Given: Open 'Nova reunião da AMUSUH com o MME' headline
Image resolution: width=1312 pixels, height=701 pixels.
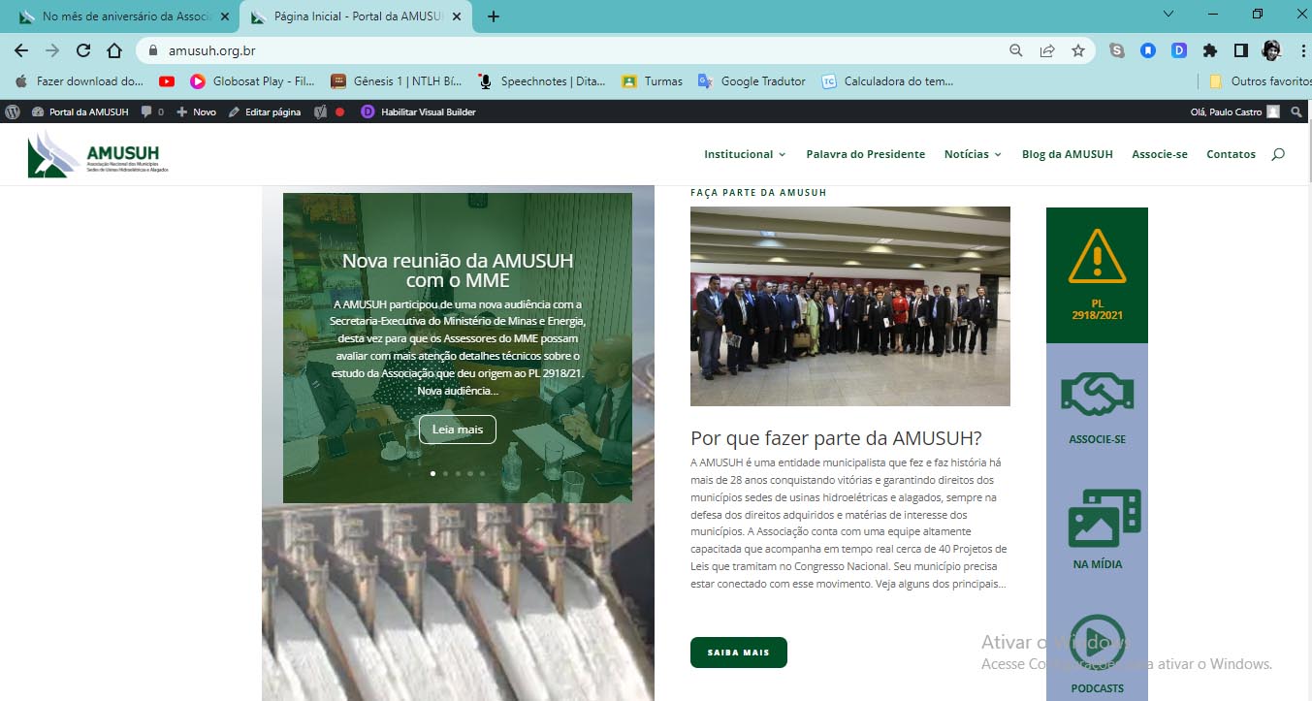Looking at the screenshot, I should 458,271.
